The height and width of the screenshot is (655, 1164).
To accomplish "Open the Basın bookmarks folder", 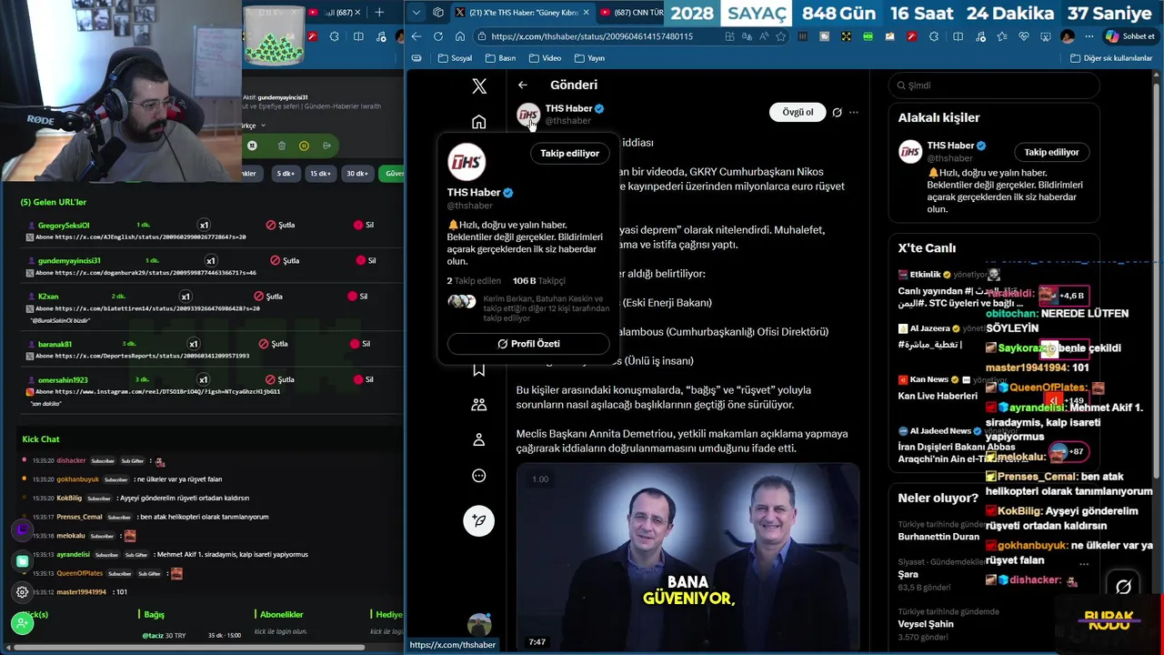I will (x=501, y=58).
